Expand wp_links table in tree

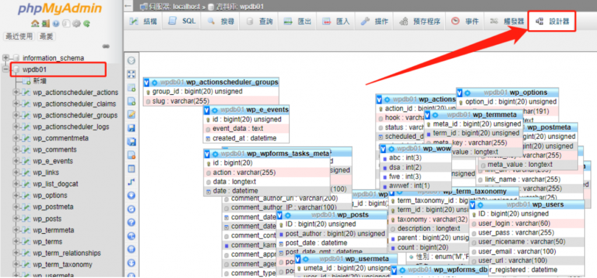(x=16, y=172)
